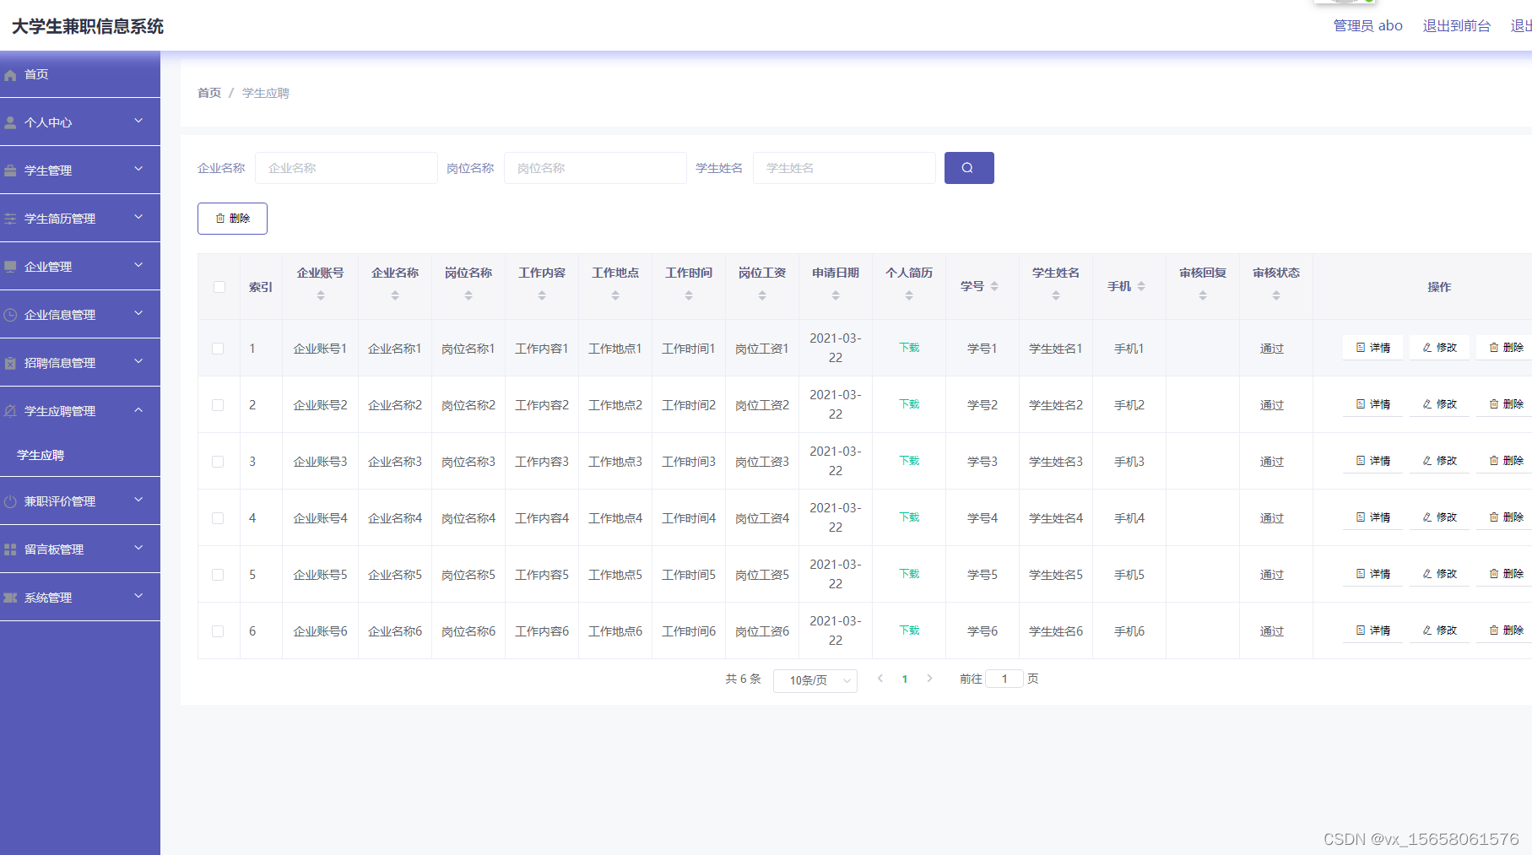Toggle the select-all header checkbox
This screenshot has height=855, width=1532.
tap(219, 287)
